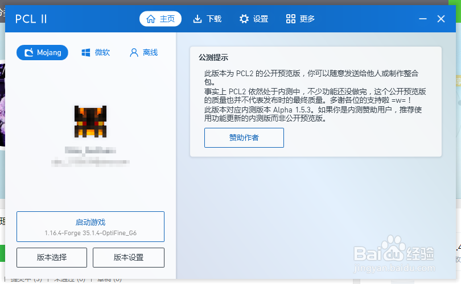Open the 主页 home tab
The height and width of the screenshot is (284, 461).
coord(160,19)
